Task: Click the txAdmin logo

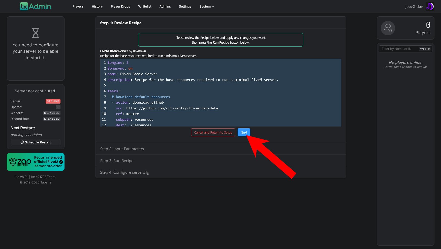Action: tap(36, 6)
